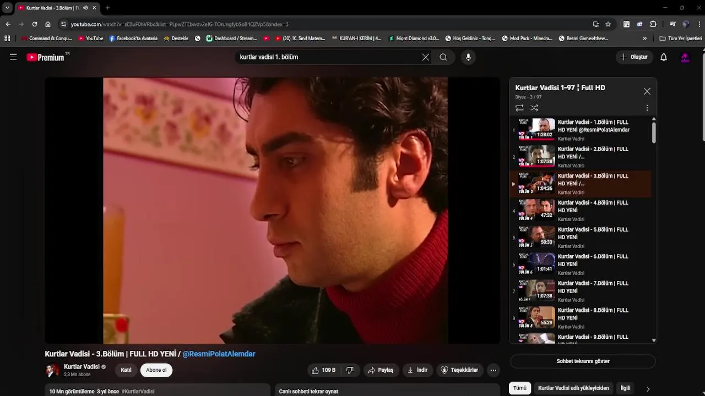Open the @ResmiPolatAlemdar link in the title
The height and width of the screenshot is (396, 705).
(x=219, y=354)
